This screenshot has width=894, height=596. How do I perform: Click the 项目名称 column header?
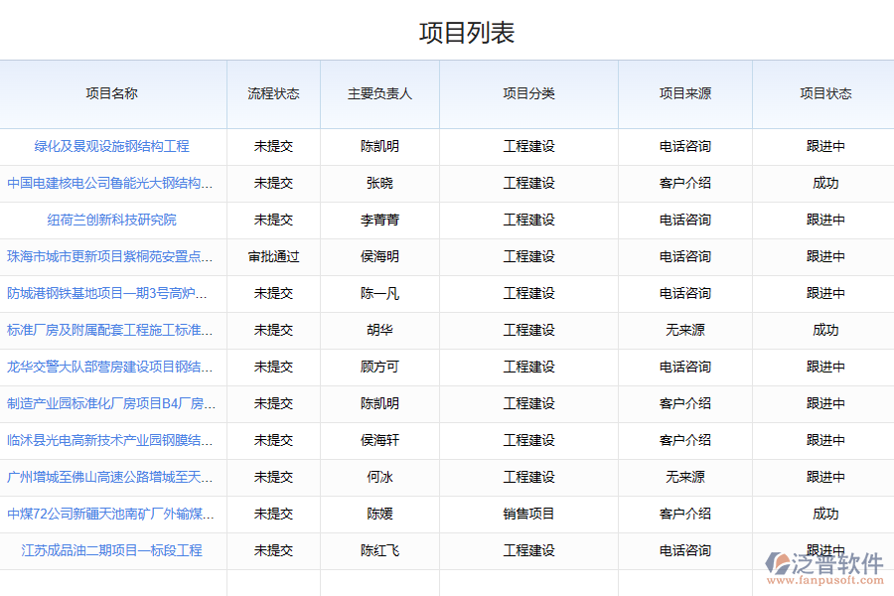112,93
